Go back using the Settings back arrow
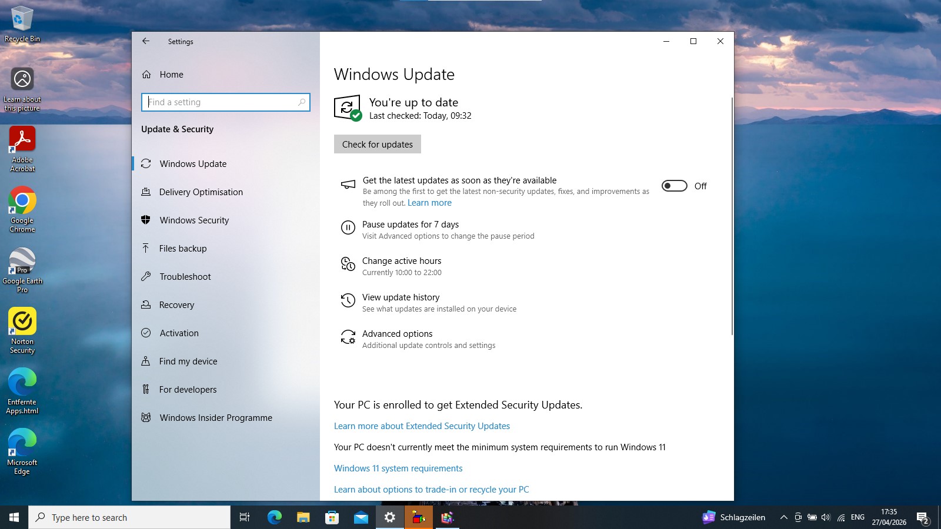Image resolution: width=941 pixels, height=529 pixels. click(x=146, y=41)
